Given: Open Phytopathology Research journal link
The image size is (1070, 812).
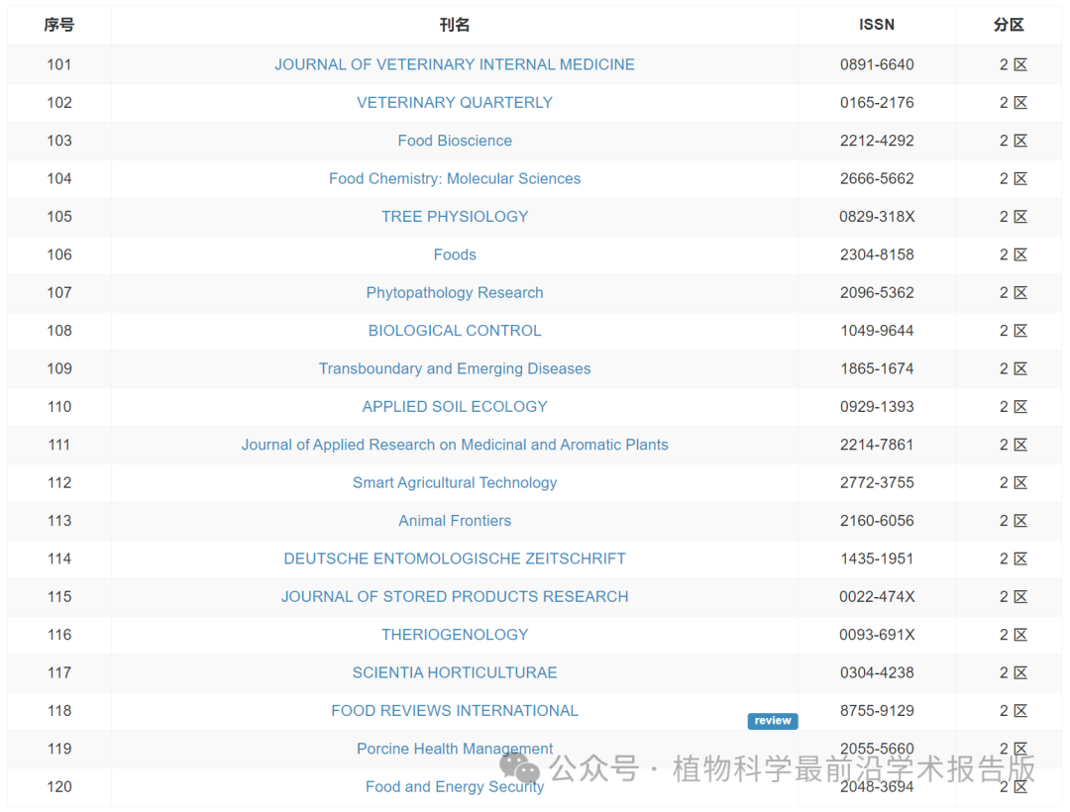Looking at the screenshot, I should click(x=455, y=292).
